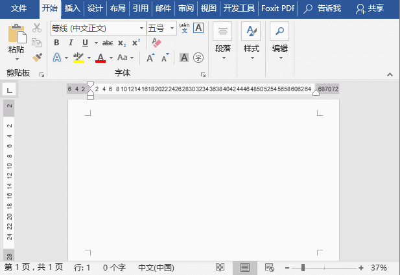Image resolution: width=400 pixels, height=275 pixels.
Task: Expand highlight color dropdown arrow
Action: (x=89, y=58)
